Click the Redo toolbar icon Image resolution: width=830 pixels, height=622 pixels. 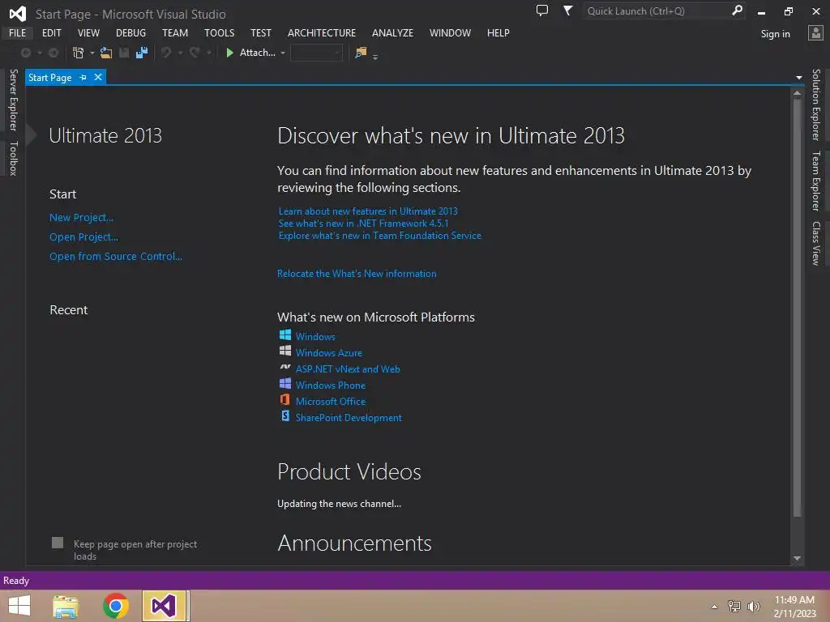coord(195,53)
